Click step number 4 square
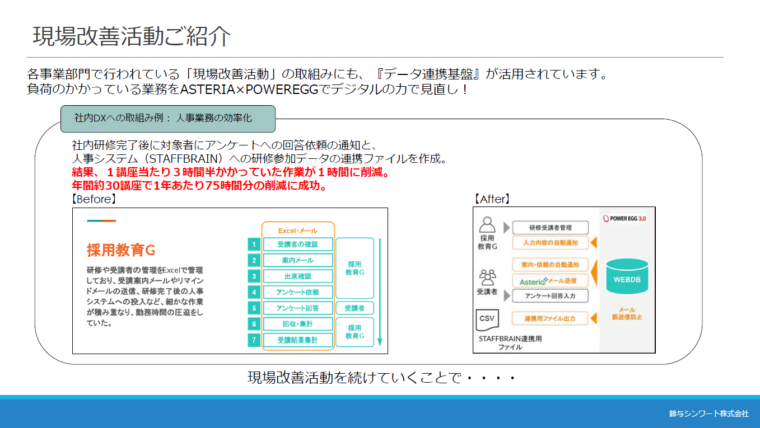The image size is (760, 428). click(254, 292)
